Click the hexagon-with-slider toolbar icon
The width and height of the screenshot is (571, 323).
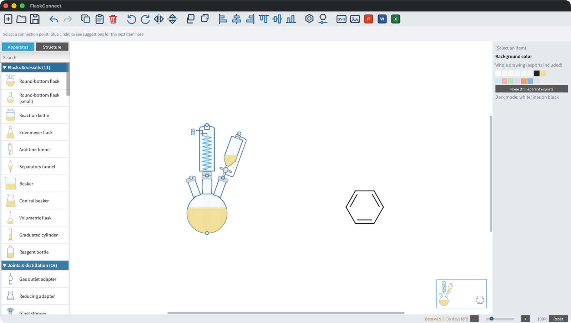point(323,19)
